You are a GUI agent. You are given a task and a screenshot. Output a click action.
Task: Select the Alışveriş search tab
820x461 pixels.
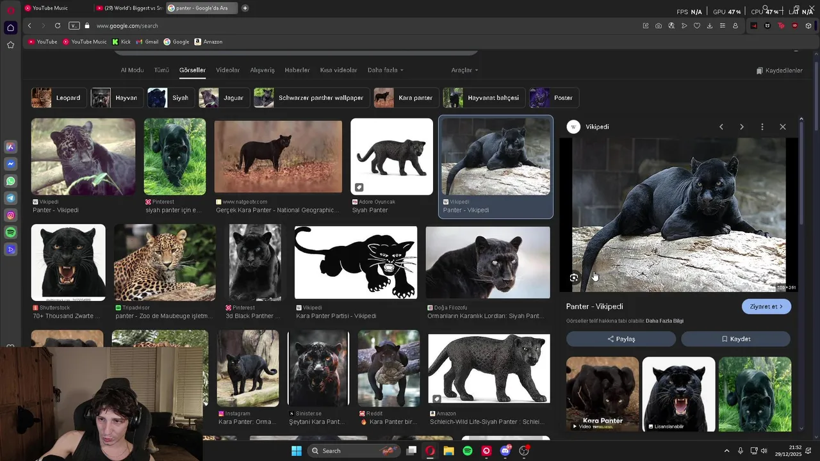click(262, 70)
